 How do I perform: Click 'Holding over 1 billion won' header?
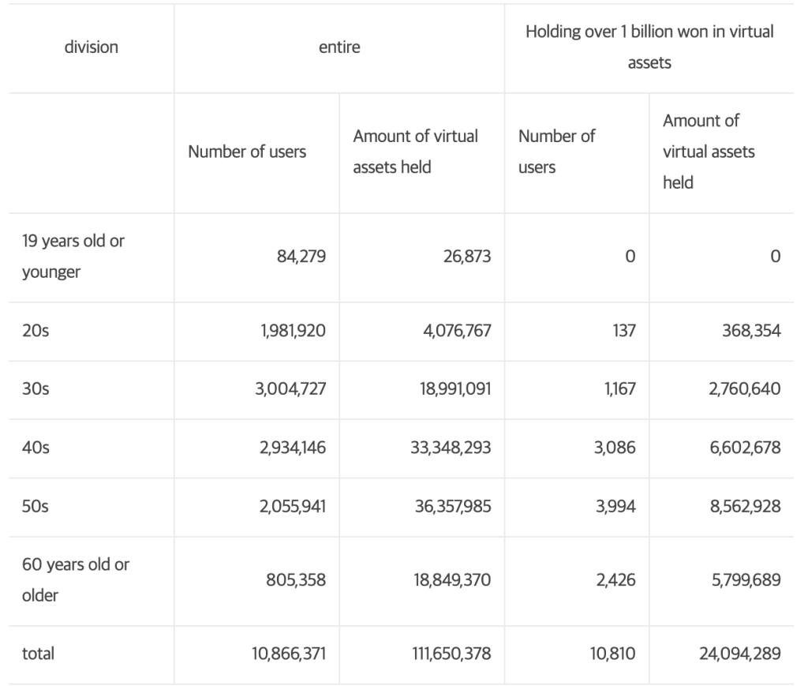pyautogui.click(x=649, y=47)
